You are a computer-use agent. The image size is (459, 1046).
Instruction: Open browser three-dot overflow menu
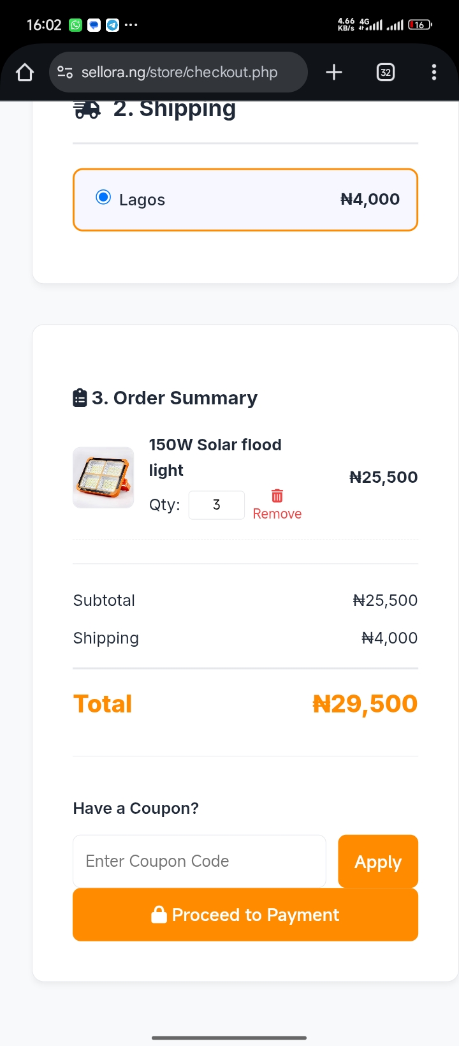pos(434,72)
